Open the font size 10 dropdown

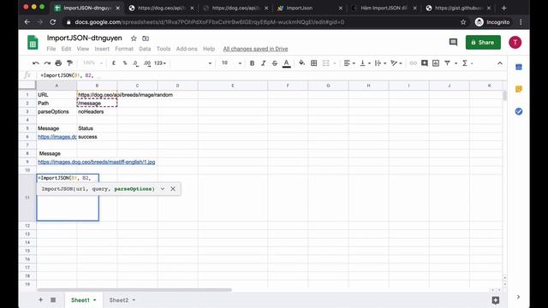click(231, 63)
